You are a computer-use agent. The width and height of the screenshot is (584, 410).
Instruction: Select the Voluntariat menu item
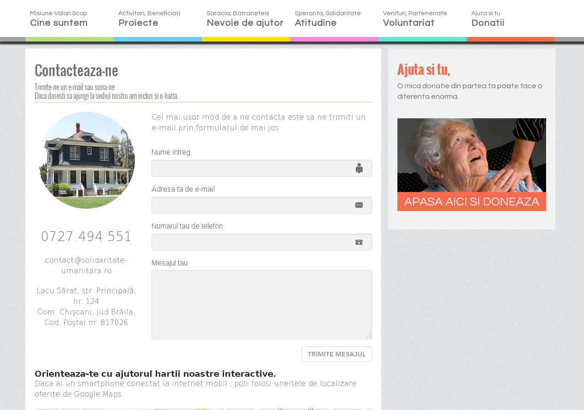pos(408,23)
